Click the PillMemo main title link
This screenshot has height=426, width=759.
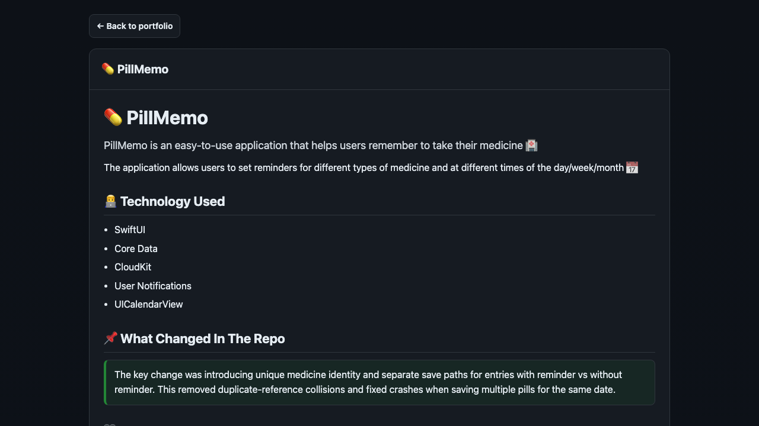pyautogui.click(x=167, y=118)
